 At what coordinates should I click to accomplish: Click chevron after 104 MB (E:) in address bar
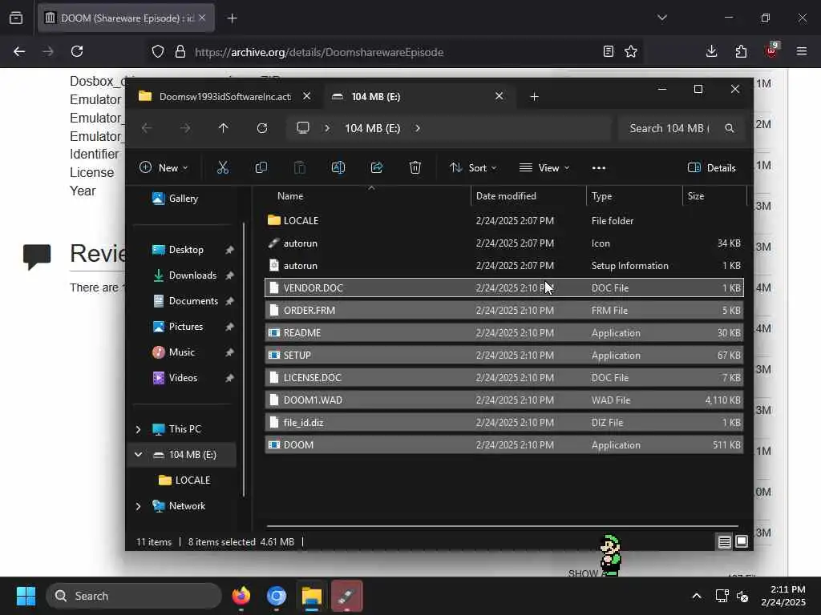point(417,128)
